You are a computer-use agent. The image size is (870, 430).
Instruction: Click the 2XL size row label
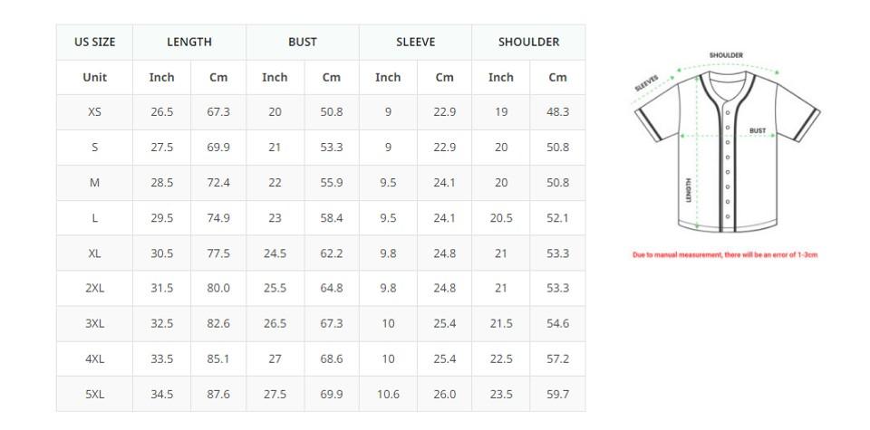click(95, 288)
